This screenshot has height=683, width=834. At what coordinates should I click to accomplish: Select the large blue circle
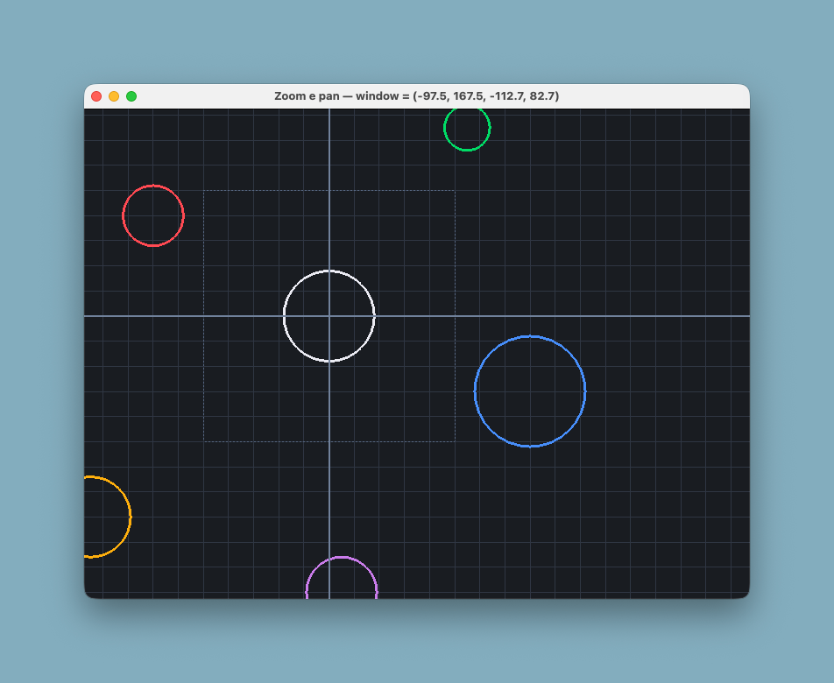point(530,391)
